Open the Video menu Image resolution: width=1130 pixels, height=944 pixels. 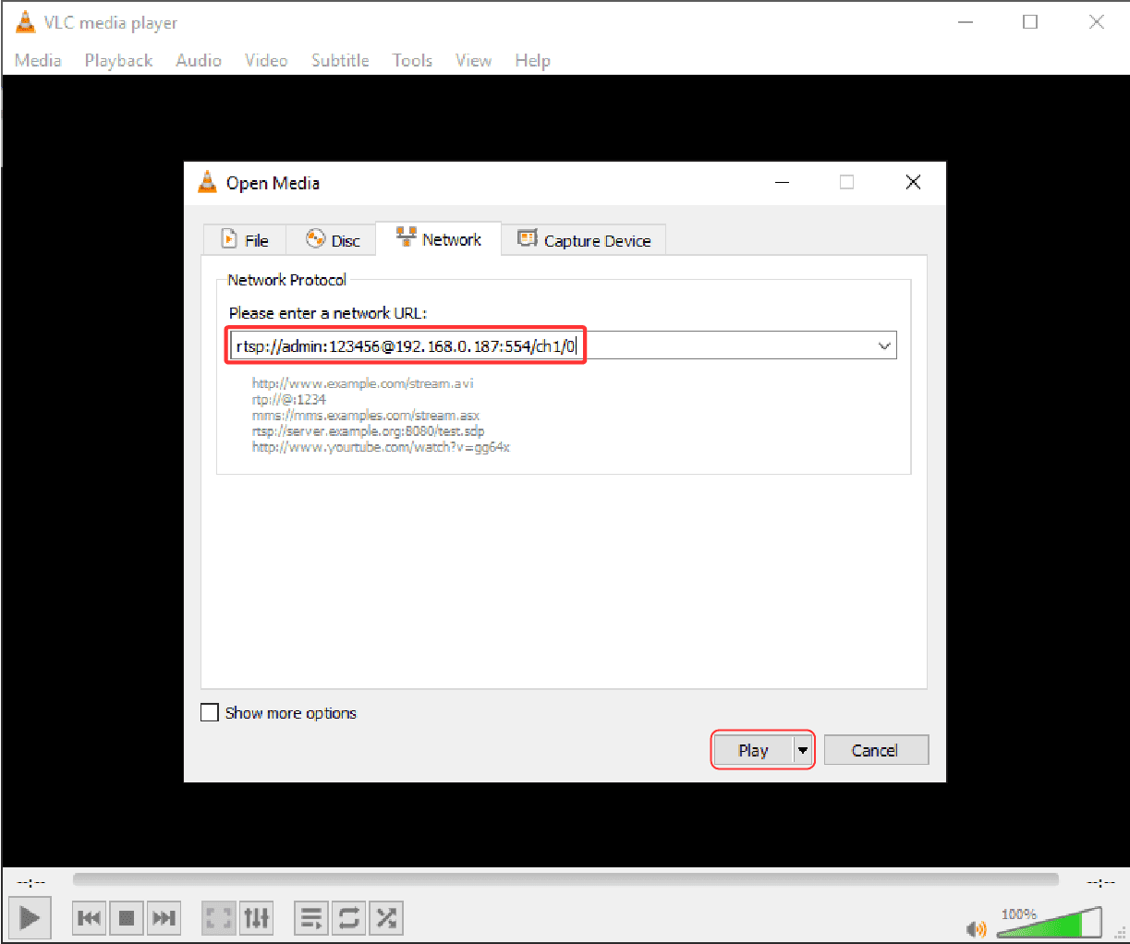click(266, 60)
